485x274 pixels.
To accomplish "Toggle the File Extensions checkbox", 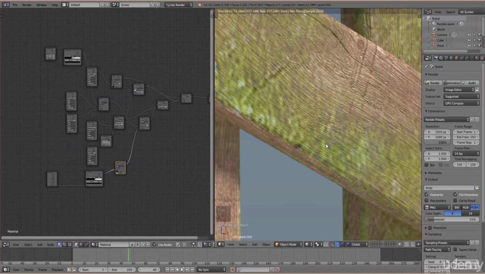I will pyautogui.click(x=455, y=195).
